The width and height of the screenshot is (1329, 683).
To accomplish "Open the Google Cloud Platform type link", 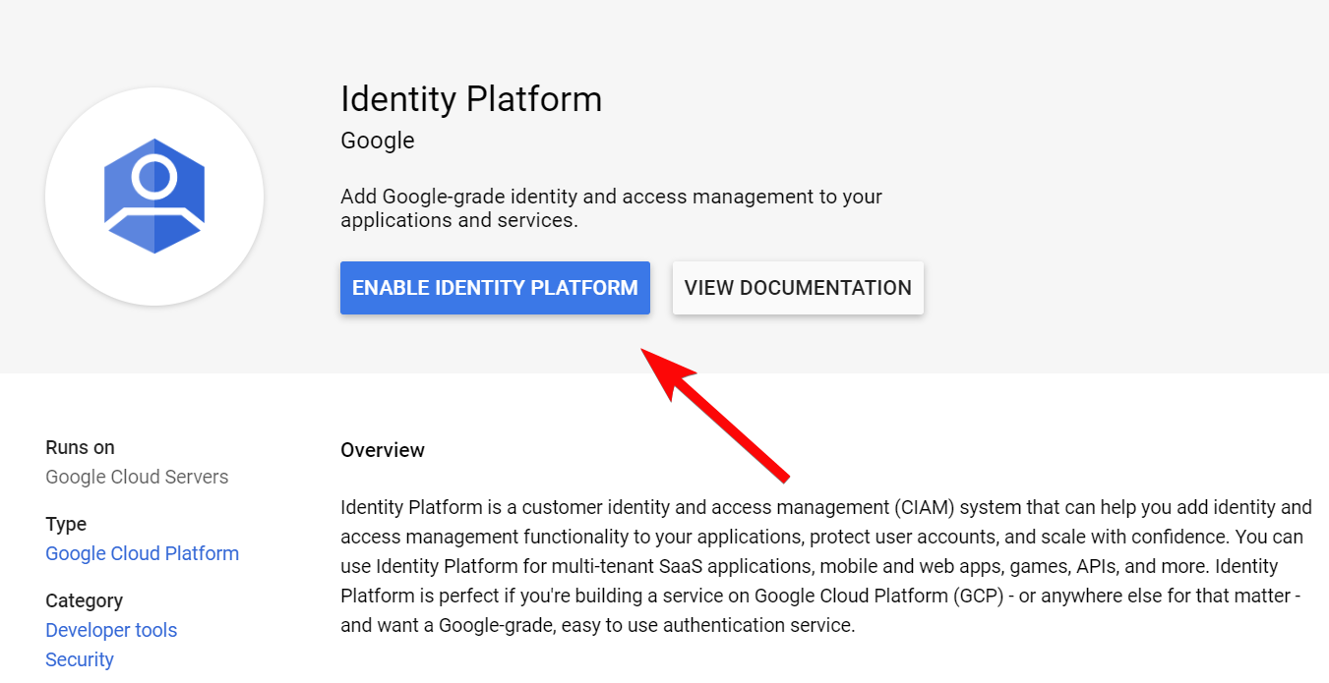I will 143,553.
